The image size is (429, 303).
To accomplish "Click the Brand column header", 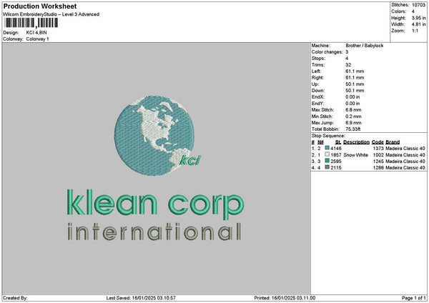I will (393, 142).
